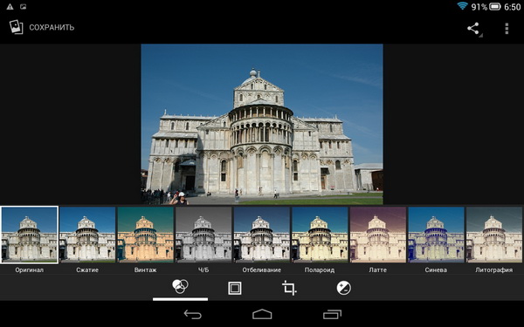
Task: Open the exposure adjustments tool
Action: 343,288
